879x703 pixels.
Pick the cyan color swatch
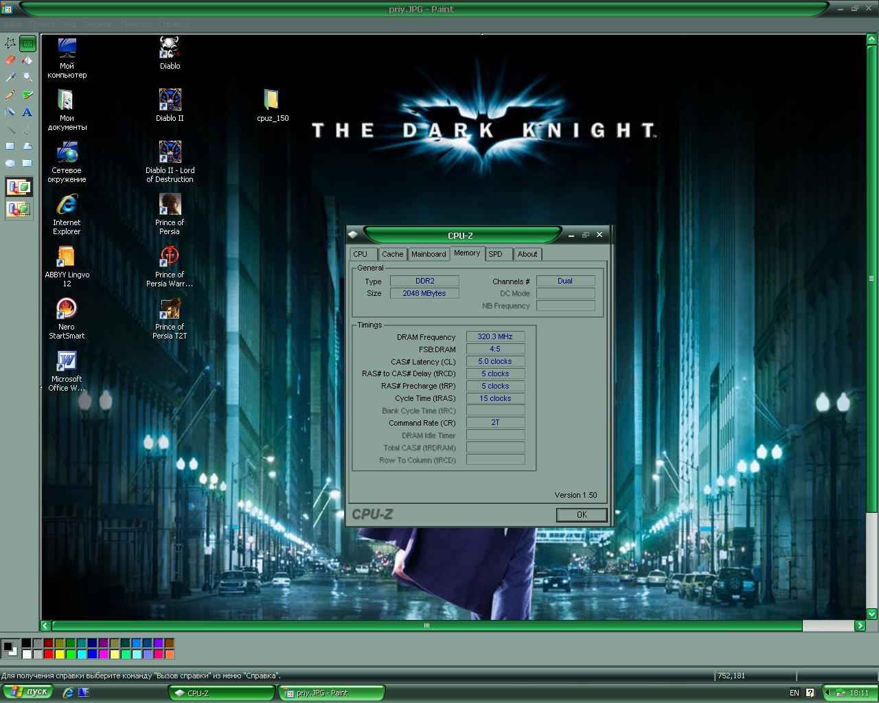(81, 654)
